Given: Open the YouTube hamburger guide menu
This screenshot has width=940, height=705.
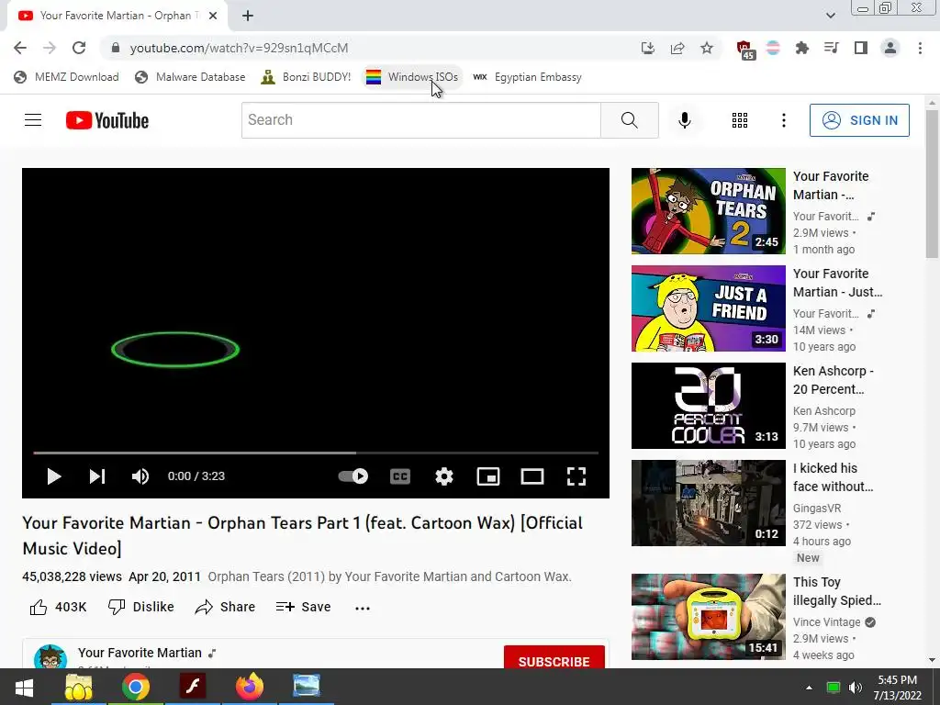Looking at the screenshot, I should point(33,120).
